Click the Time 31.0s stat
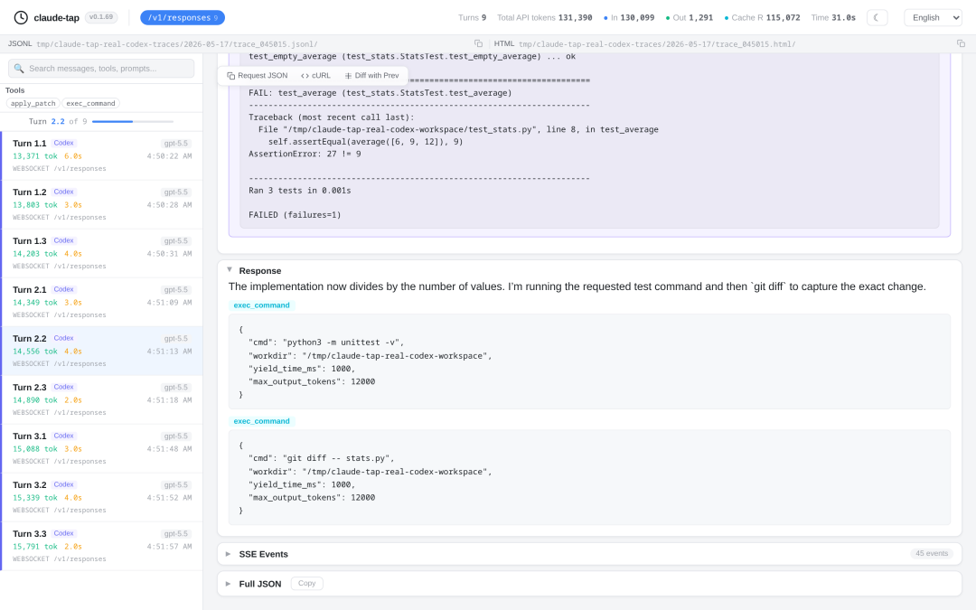This screenshot has width=976, height=610. tap(833, 17)
